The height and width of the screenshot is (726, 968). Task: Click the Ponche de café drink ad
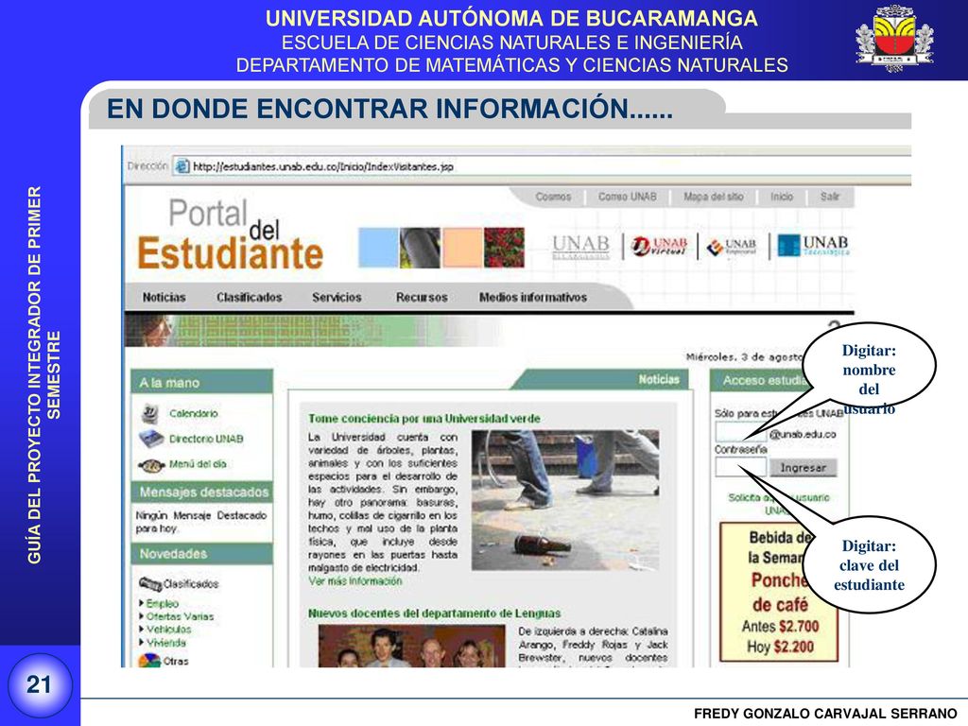coord(779,592)
